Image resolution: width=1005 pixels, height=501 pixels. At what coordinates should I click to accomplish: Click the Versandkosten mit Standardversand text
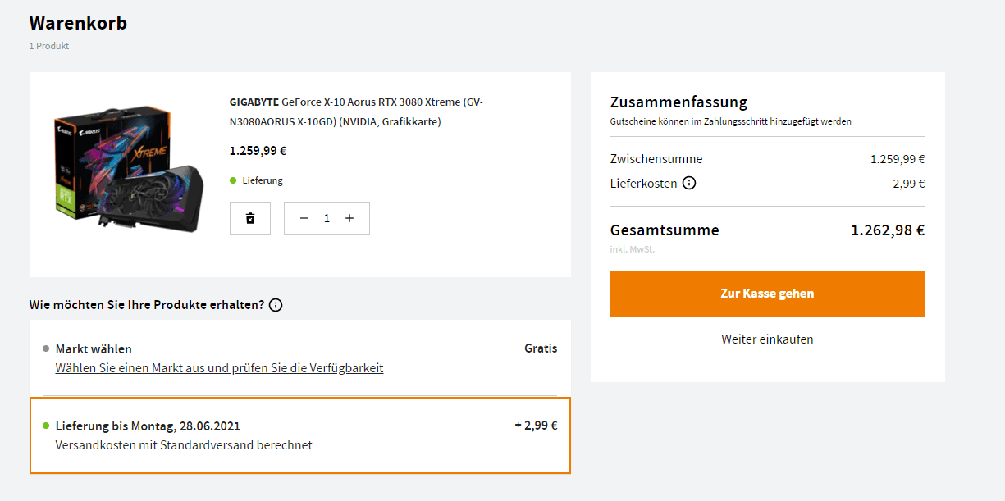(x=184, y=445)
